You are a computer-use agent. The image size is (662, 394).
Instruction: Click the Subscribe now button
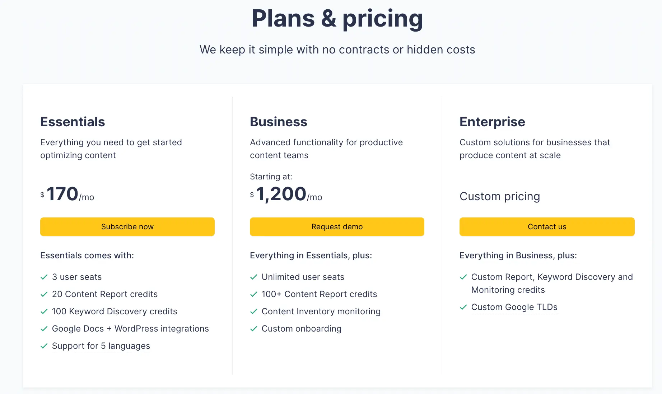point(127,227)
